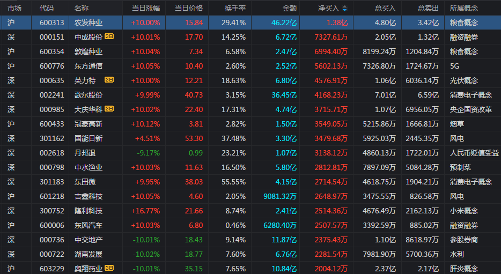Viewport: 501px width, 274px height.
Task: Click the 央企国资改革 concept cell
Action: (x=471, y=109)
